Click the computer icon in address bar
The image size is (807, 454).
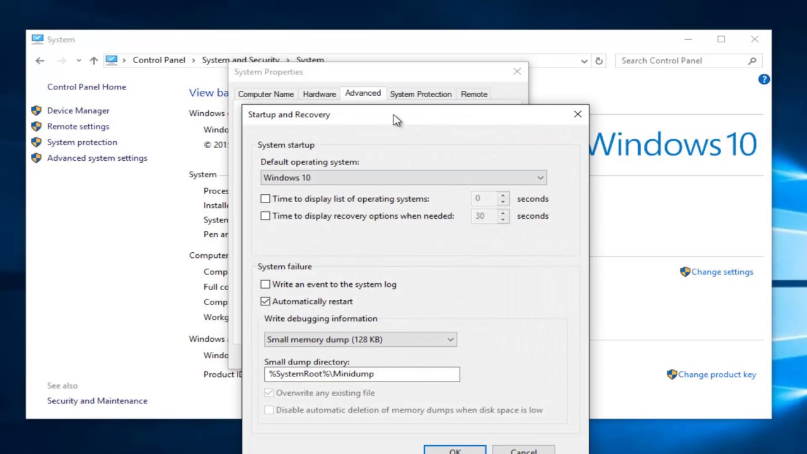tap(112, 60)
